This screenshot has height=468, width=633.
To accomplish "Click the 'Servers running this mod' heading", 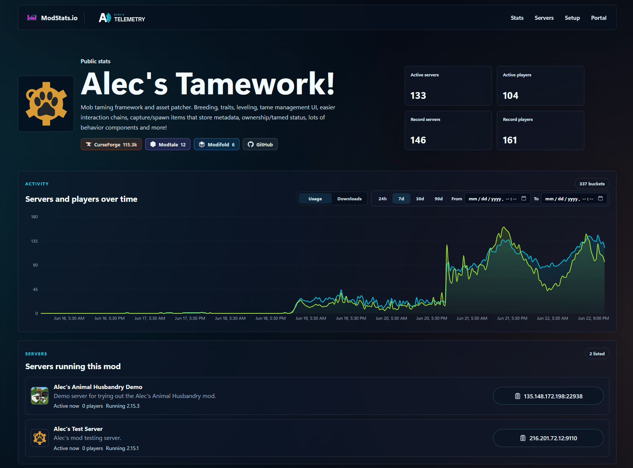I will [x=73, y=367].
